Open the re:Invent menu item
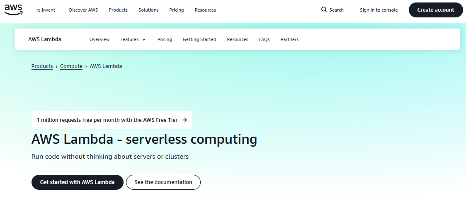The image size is (466, 208). pos(46,10)
